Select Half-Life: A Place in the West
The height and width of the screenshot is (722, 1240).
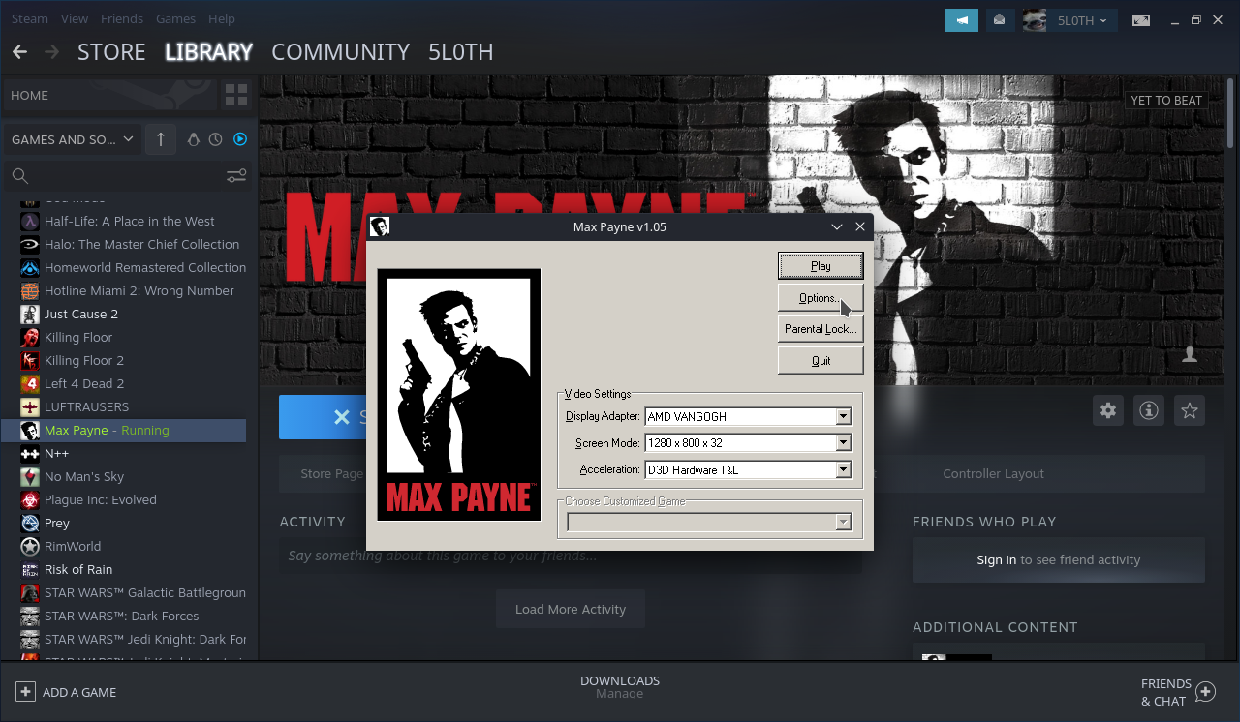pos(123,222)
